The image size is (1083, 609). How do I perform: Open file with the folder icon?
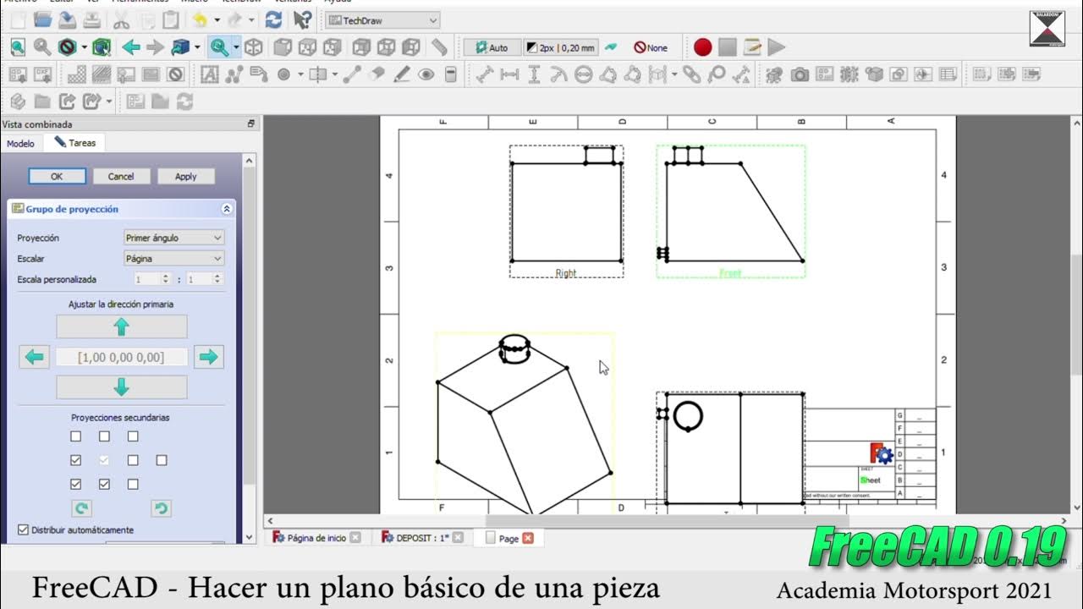click(x=42, y=19)
